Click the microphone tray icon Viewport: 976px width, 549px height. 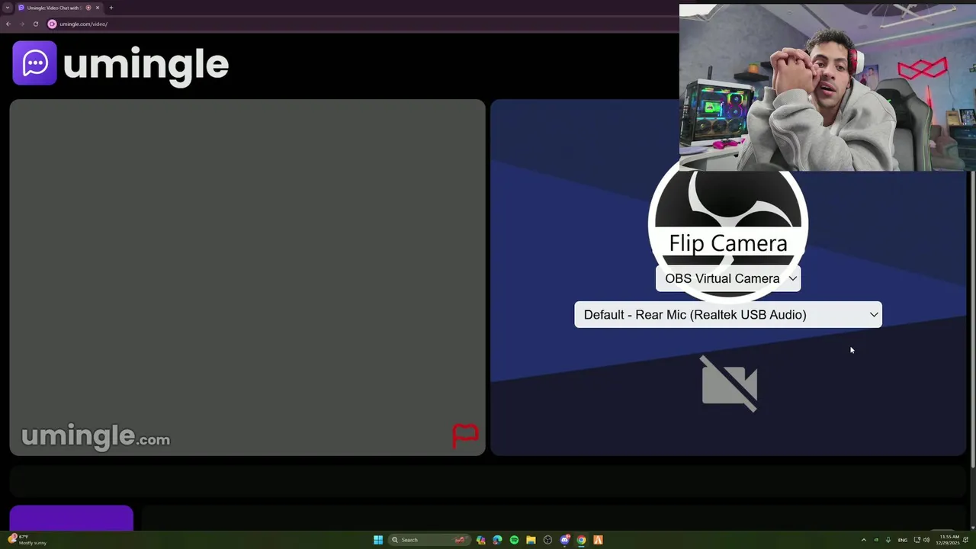[888, 540]
